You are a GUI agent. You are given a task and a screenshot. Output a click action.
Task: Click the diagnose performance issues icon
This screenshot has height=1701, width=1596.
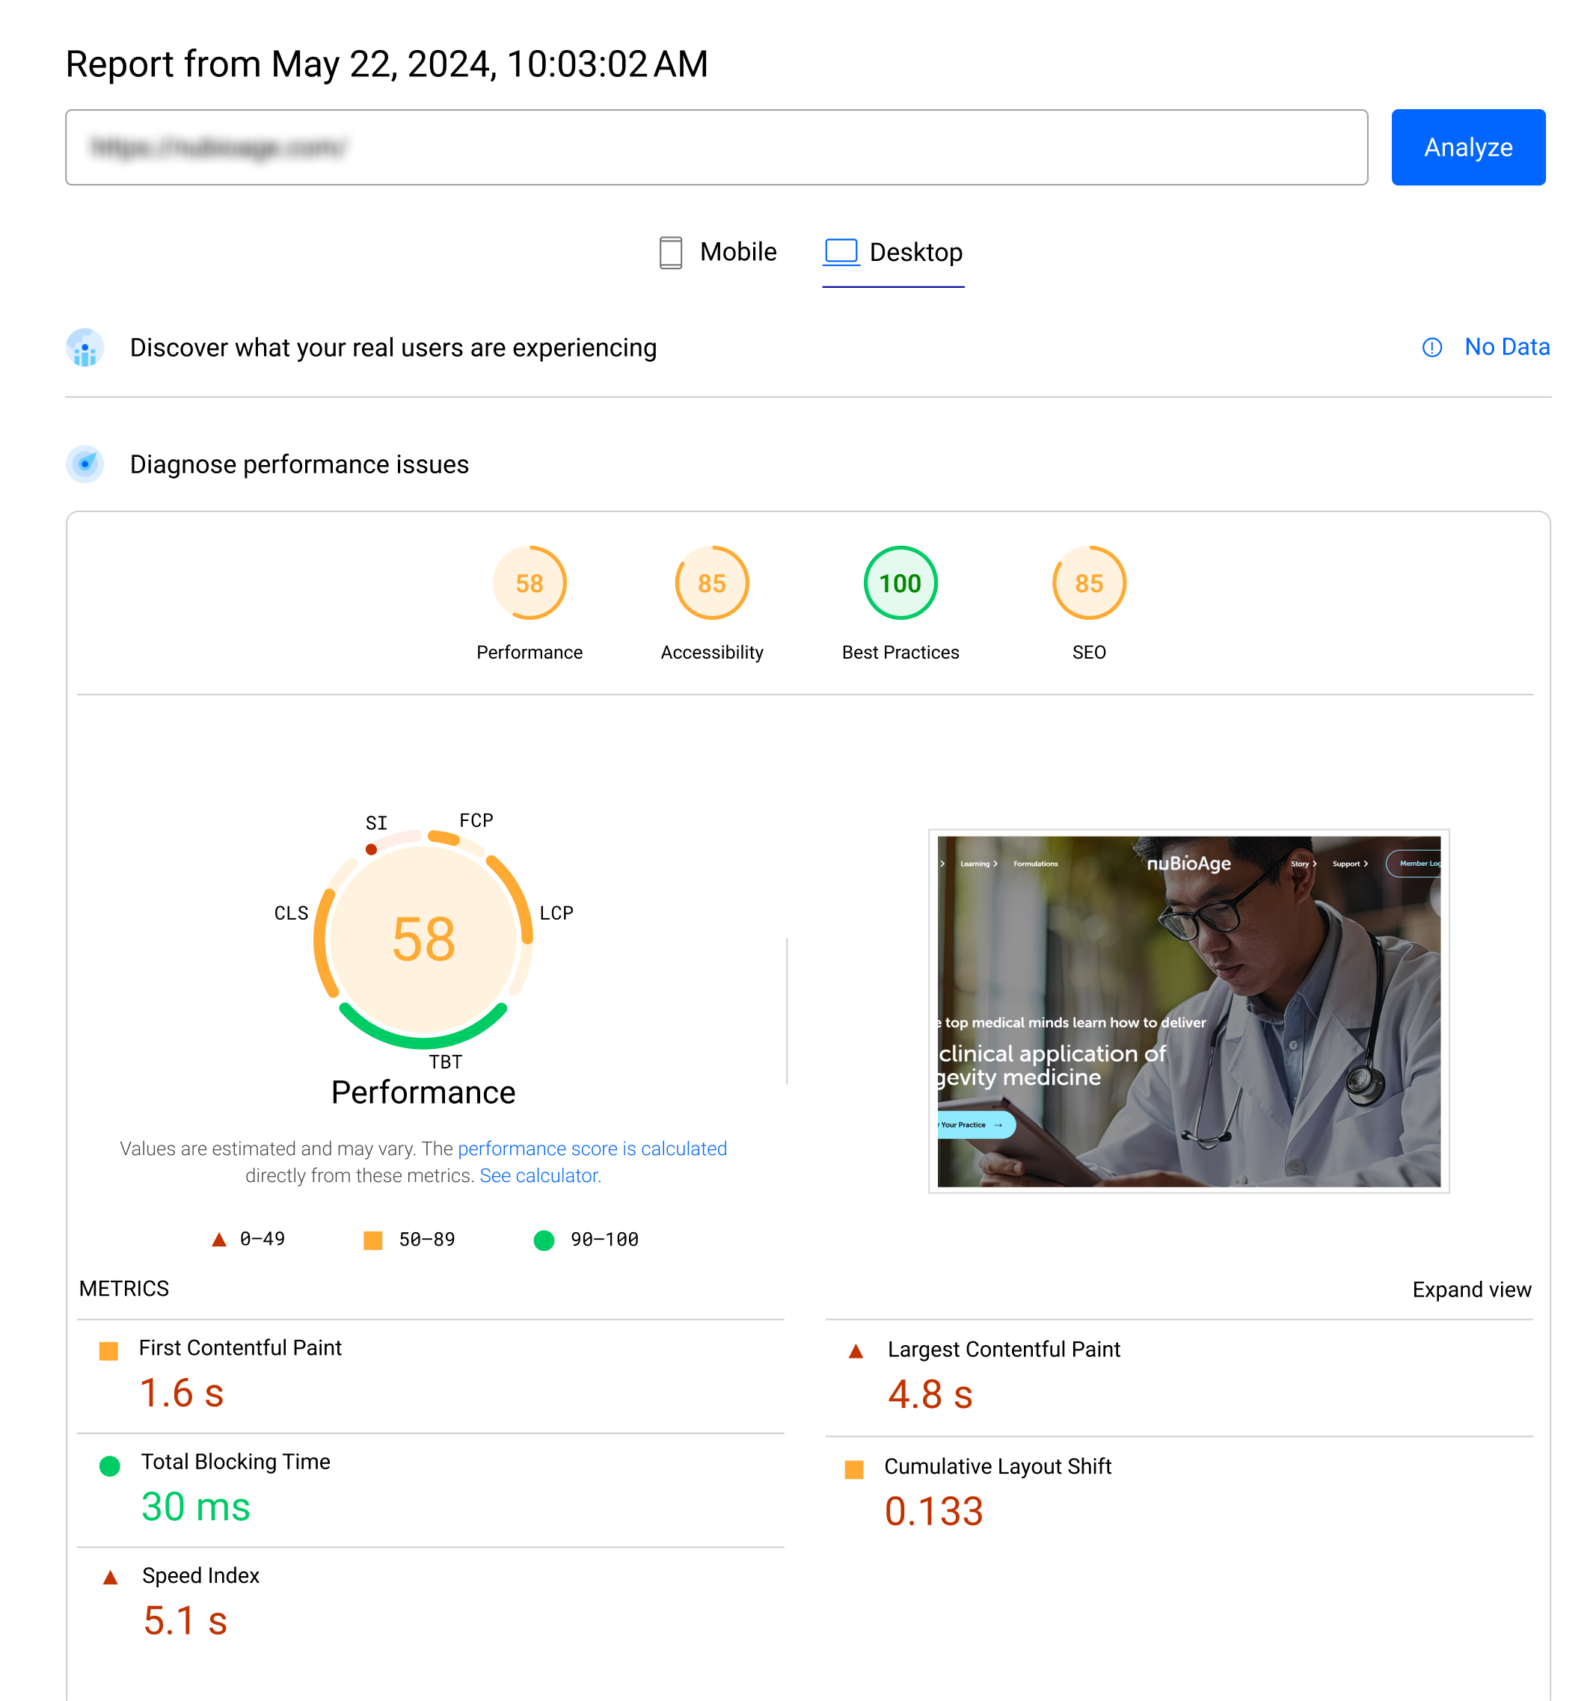tap(85, 464)
